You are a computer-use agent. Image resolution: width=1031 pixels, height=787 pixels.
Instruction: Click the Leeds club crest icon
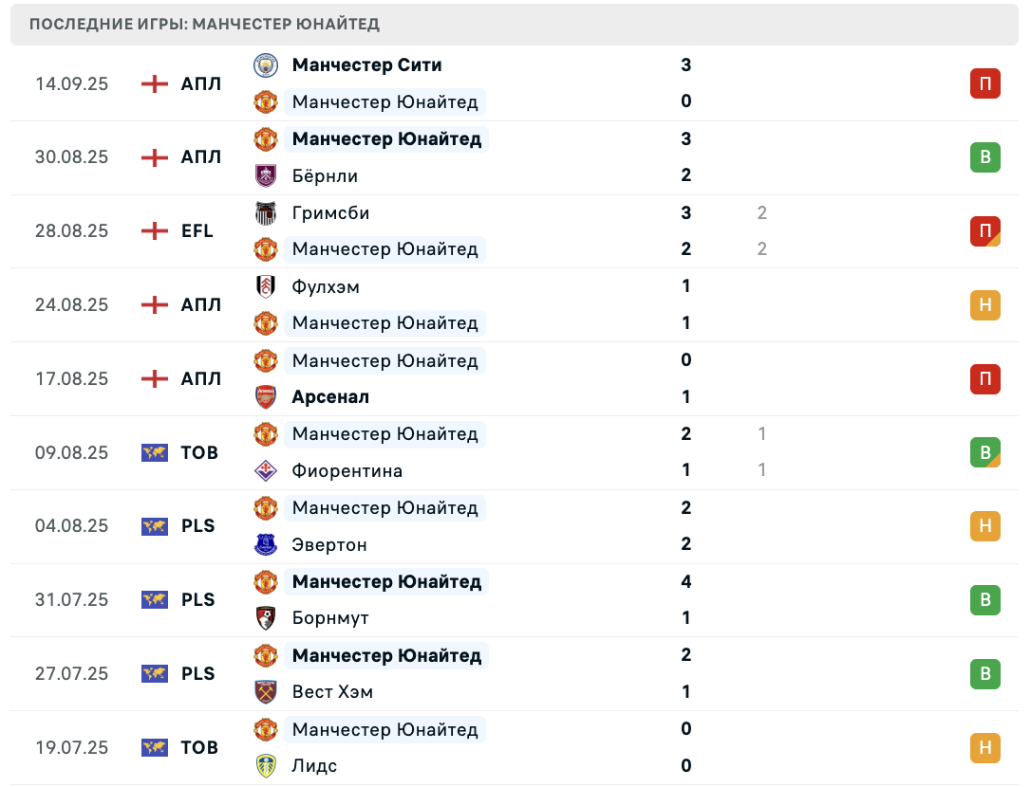pyautogui.click(x=266, y=765)
